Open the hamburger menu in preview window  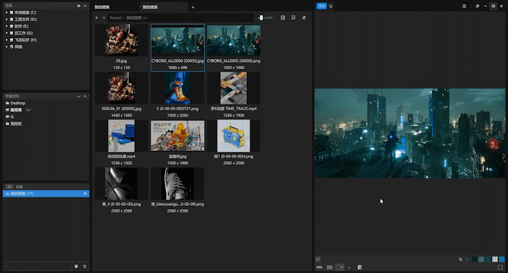pos(464,6)
